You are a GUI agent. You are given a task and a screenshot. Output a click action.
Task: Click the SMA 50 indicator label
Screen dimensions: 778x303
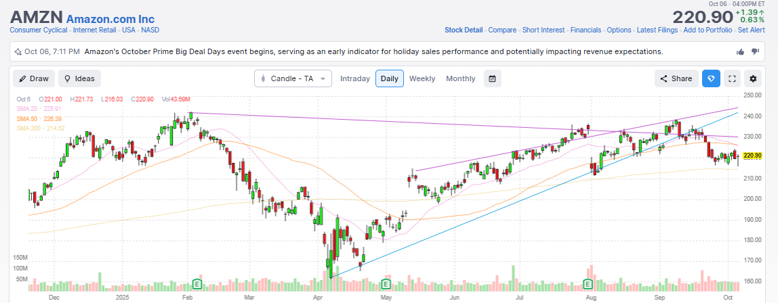click(39, 118)
